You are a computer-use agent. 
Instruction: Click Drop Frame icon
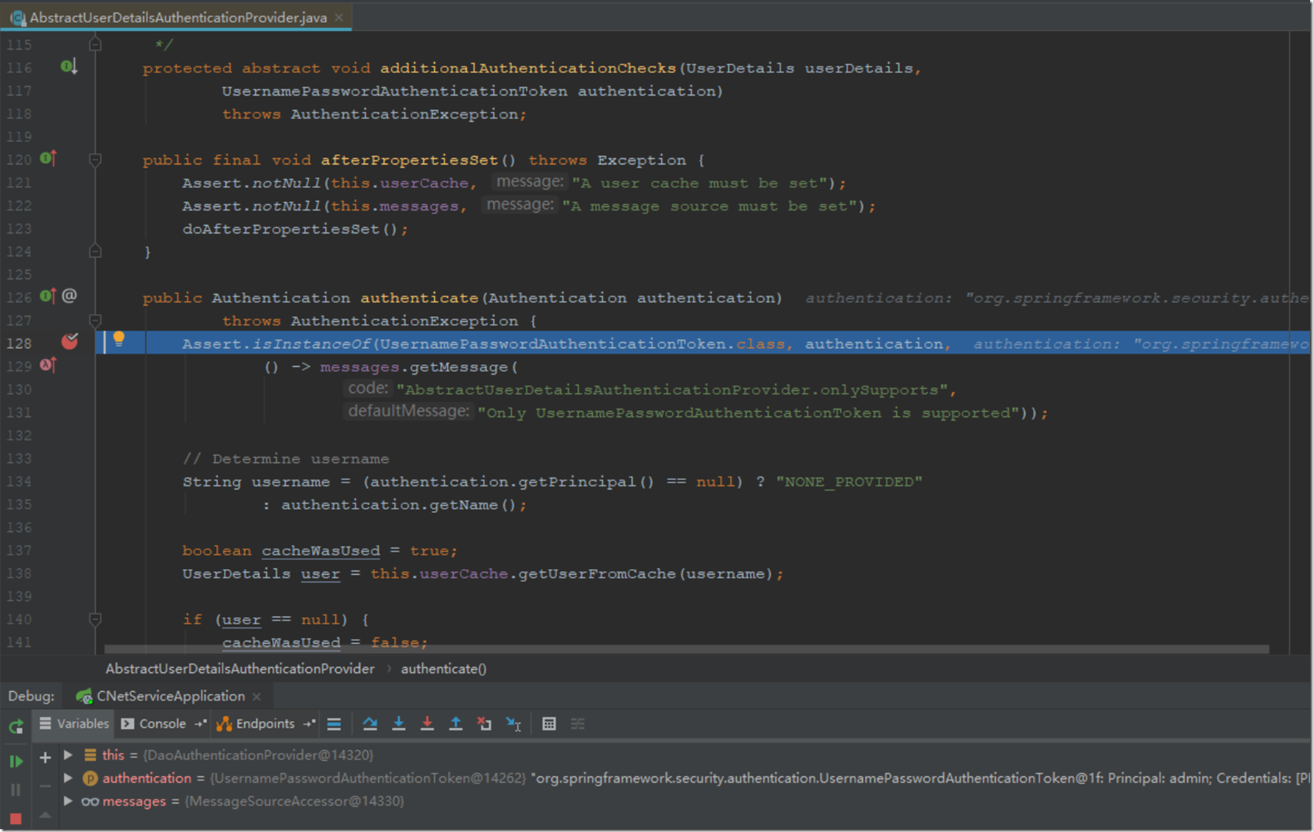point(484,724)
